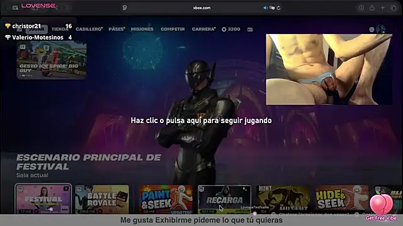Viewport: 403px width, 226px height.
Task: Open the player avatar icon
Action: pos(380,30)
